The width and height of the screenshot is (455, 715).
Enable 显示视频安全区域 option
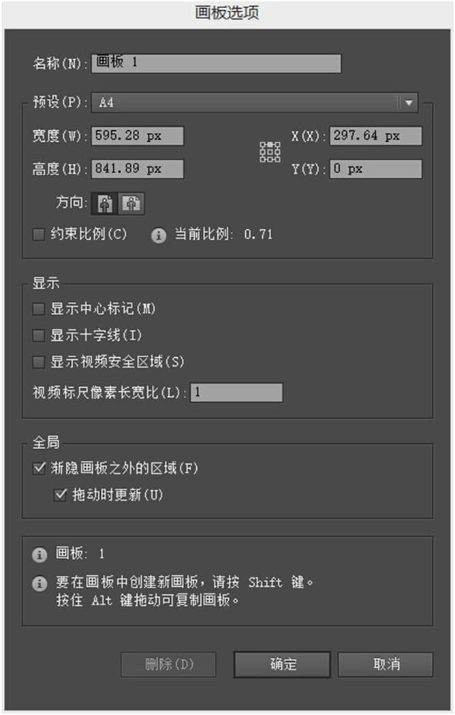pyautogui.click(x=38, y=362)
